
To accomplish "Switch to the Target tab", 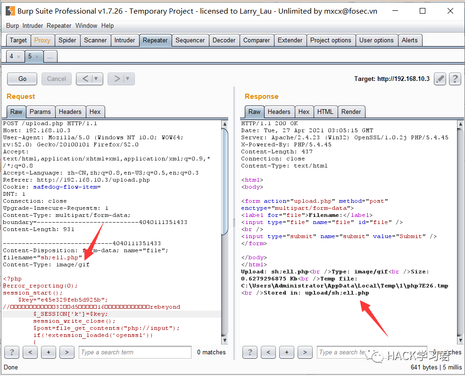I will point(18,40).
